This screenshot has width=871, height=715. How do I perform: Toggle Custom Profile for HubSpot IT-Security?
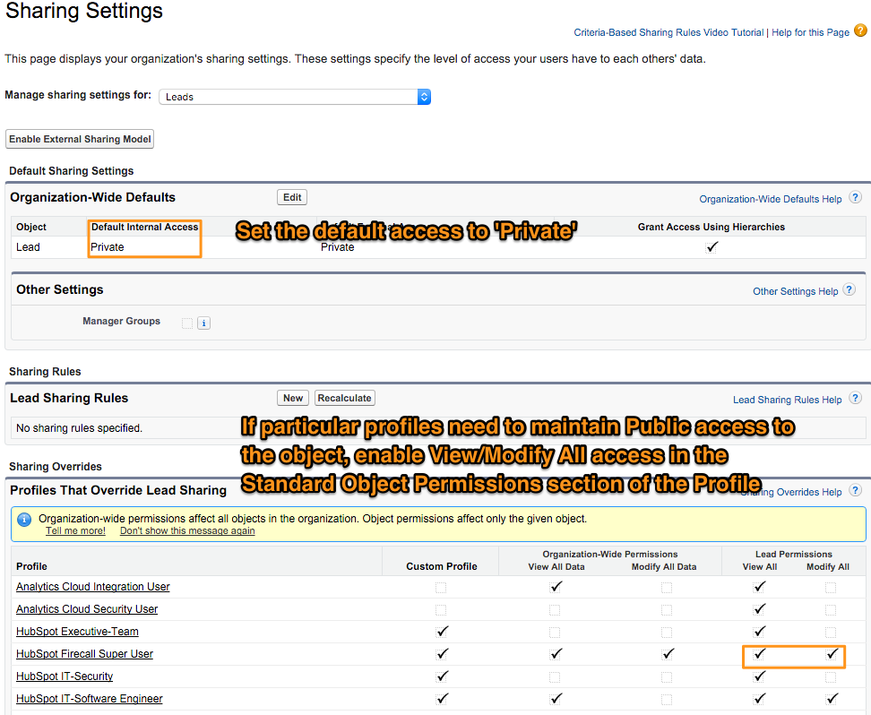pyautogui.click(x=442, y=676)
